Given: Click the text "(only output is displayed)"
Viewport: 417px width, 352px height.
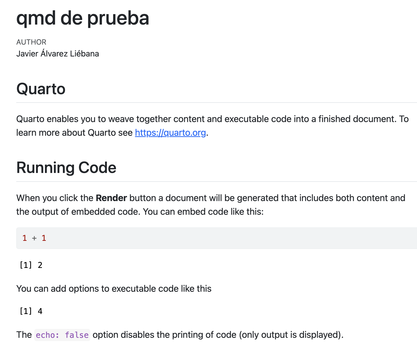Looking at the screenshot, I should click(291, 335).
